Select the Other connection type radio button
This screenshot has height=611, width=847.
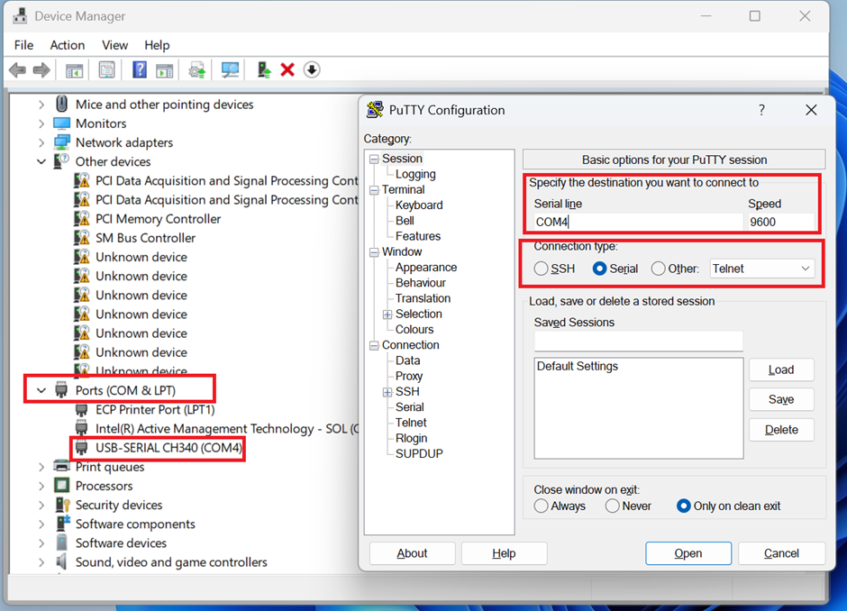(658, 269)
